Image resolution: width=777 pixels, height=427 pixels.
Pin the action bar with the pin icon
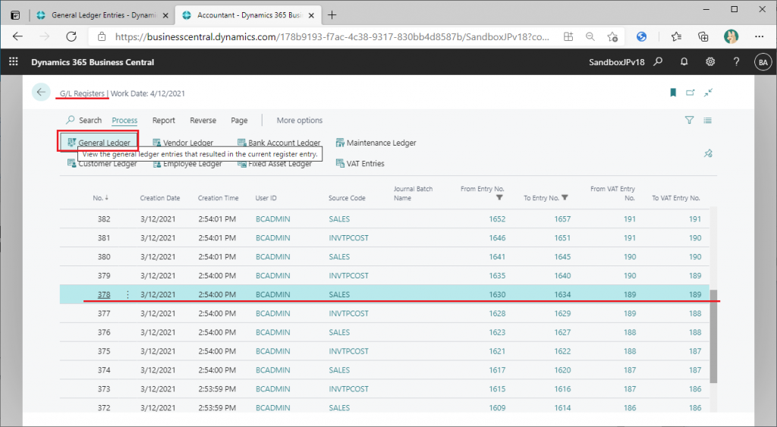(x=708, y=153)
